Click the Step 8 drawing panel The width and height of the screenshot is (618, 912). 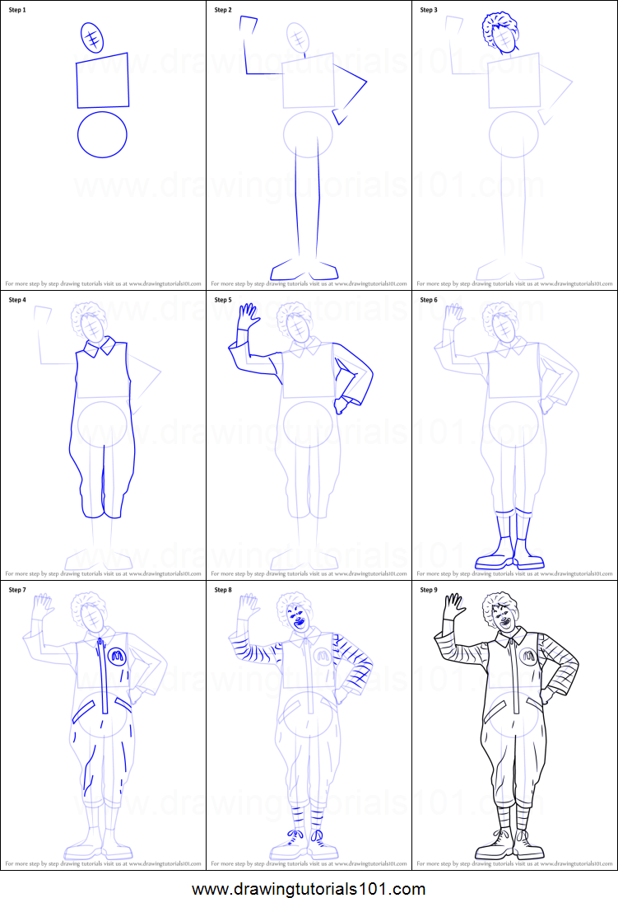pyautogui.click(x=309, y=725)
